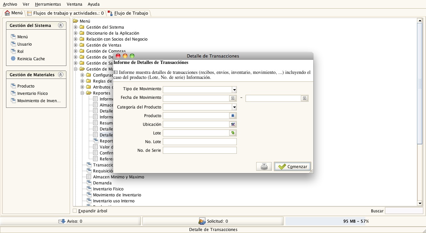Open the Categoría del Producto dropdown

pyautogui.click(x=234, y=107)
